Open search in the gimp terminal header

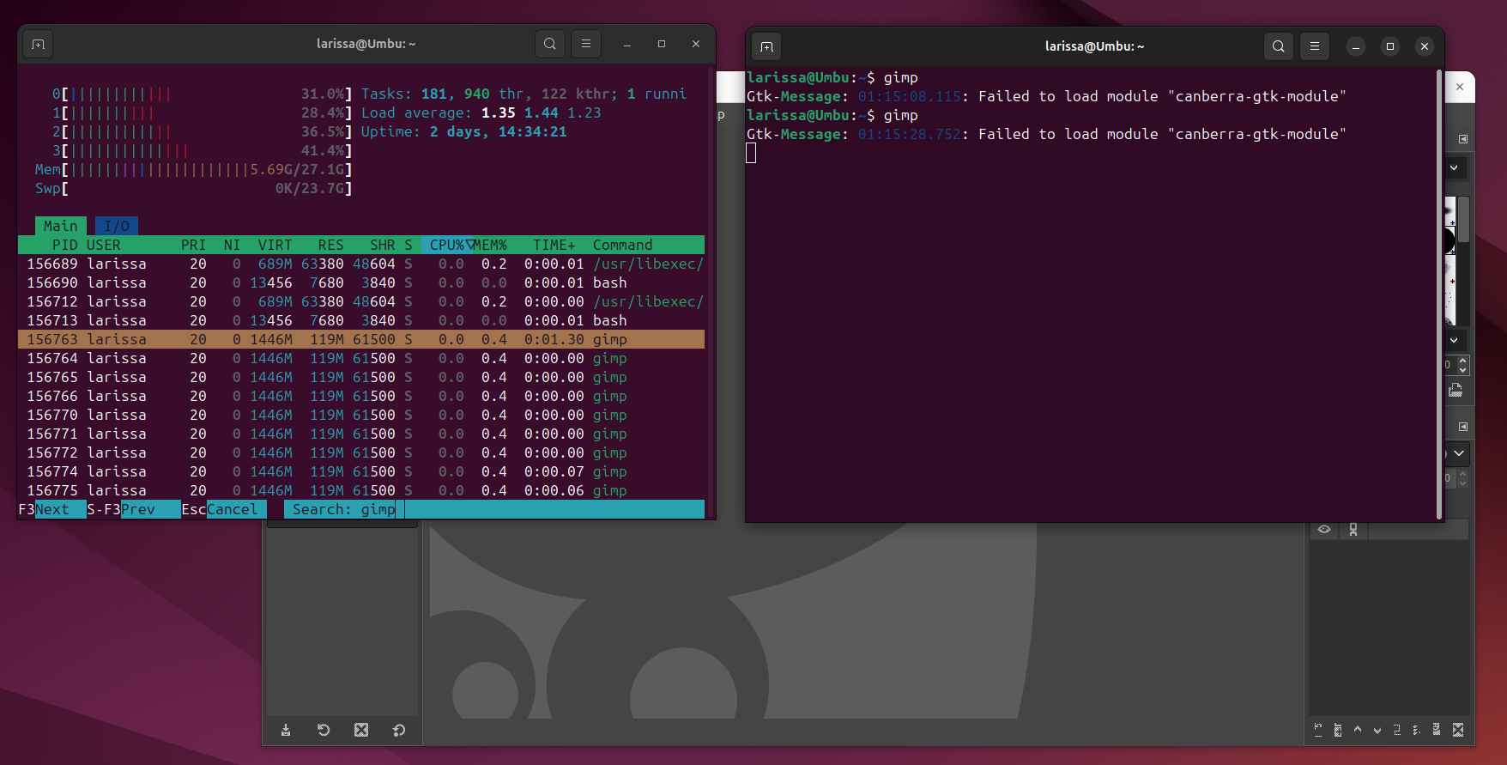1279,46
